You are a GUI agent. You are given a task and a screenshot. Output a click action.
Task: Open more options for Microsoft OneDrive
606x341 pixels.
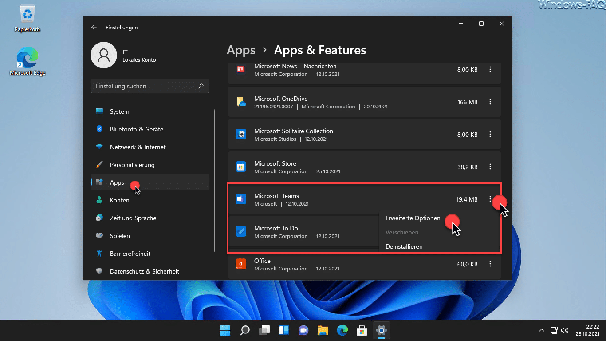point(490,102)
